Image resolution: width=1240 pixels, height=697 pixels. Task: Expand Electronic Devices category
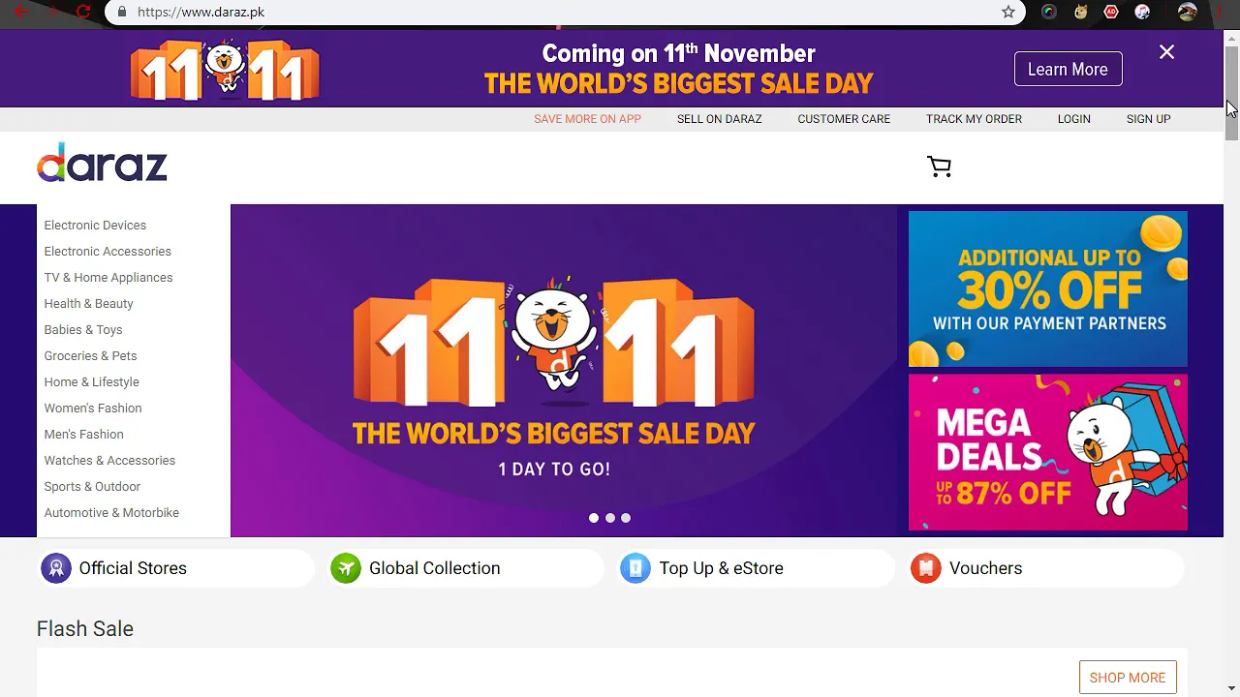tap(95, 225)
